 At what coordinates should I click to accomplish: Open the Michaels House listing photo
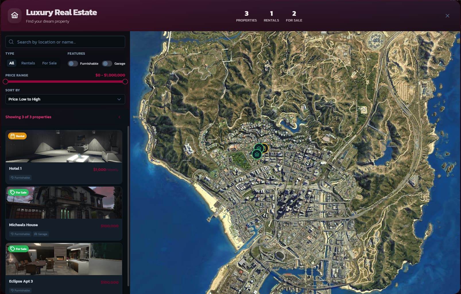click(x=64, y=203)
